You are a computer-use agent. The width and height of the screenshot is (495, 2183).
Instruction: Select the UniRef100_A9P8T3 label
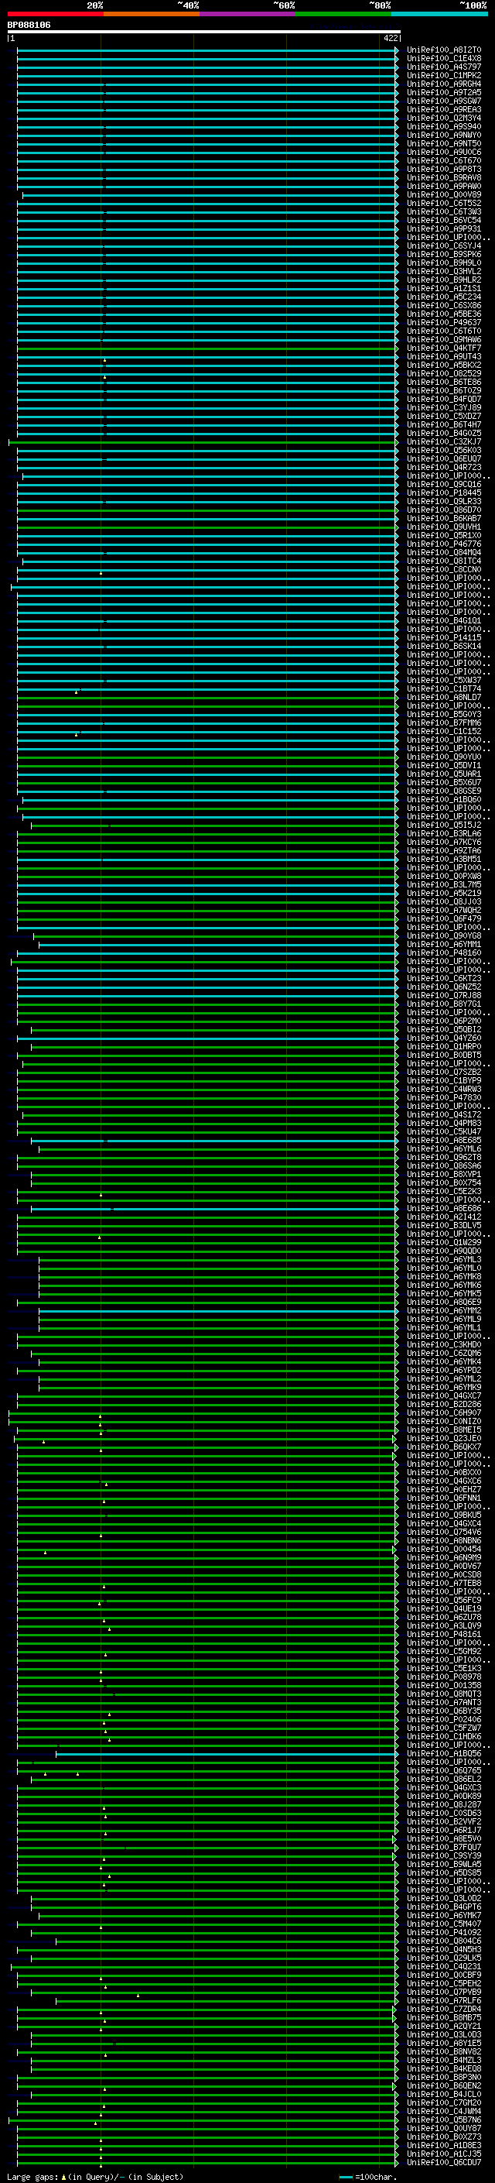coord(444,169)
